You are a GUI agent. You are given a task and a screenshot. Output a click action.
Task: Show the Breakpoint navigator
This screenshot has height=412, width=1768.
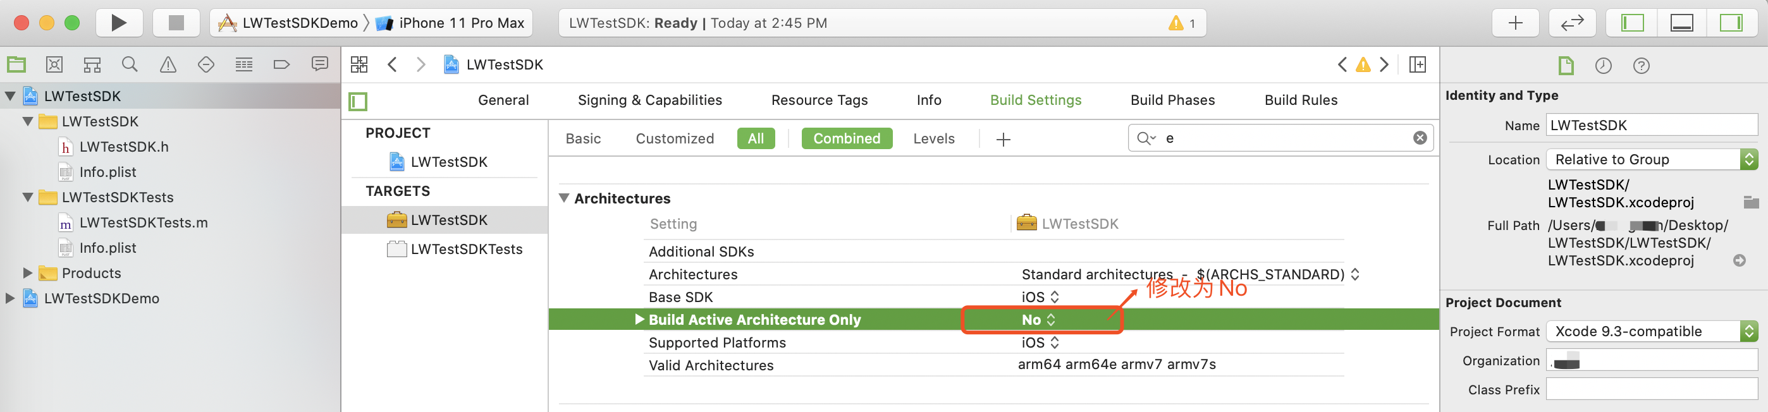pyautogui.click(x=281, y=65)
